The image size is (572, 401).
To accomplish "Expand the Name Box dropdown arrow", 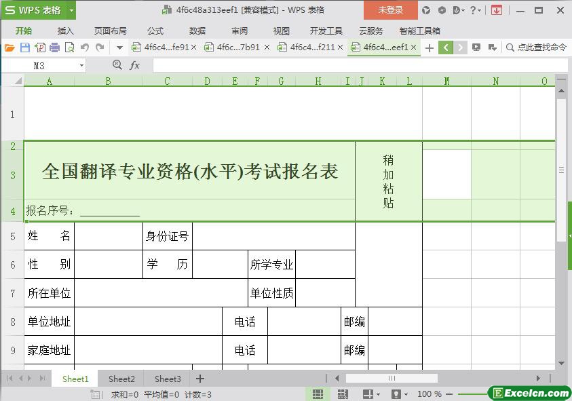I will (x=81, y=66).
